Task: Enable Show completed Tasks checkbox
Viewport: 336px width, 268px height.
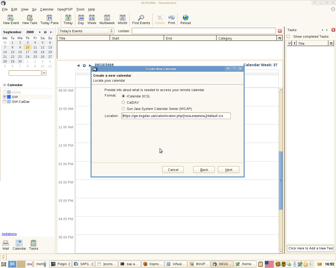Action: pos(288,36)
